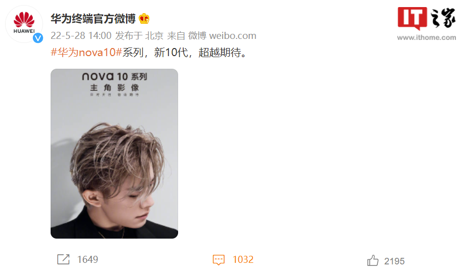Viewport: 463px width, 274px height.
Task: Click the orange comment bubble icon
Action: [x=219, y=260]
